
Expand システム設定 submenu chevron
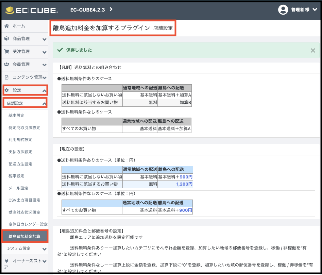point(44,249)
